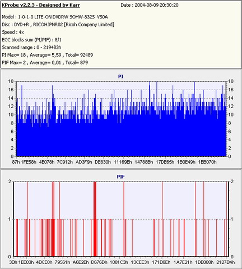Click the Scanned range line
This screenshot has width=242, height=269.
pos(31,48)
